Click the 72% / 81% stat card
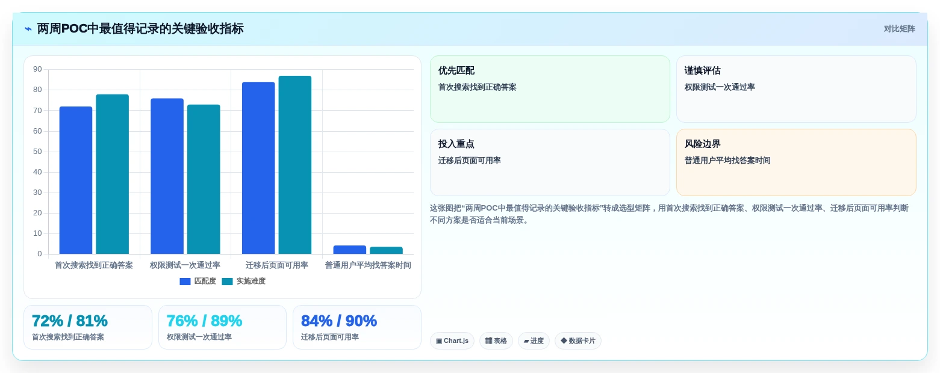Screen dimensions: 940x373 tap(88, 327)
